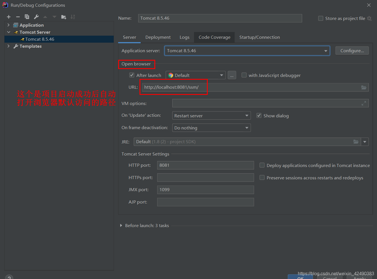Expand the Application tree node
Image resolution: width=377 pixels, height=279 pixels.
8,25
